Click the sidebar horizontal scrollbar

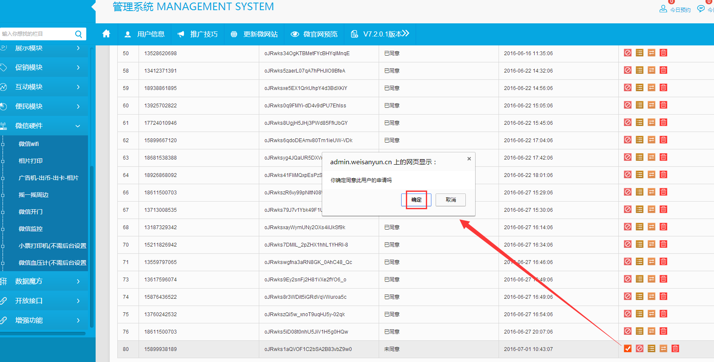[42, 334]
